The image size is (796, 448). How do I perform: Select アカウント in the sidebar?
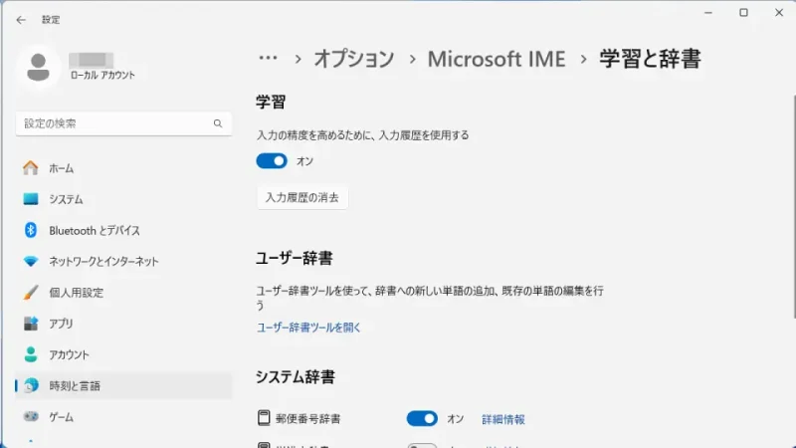pyautogui.click(x=123, y=354)
